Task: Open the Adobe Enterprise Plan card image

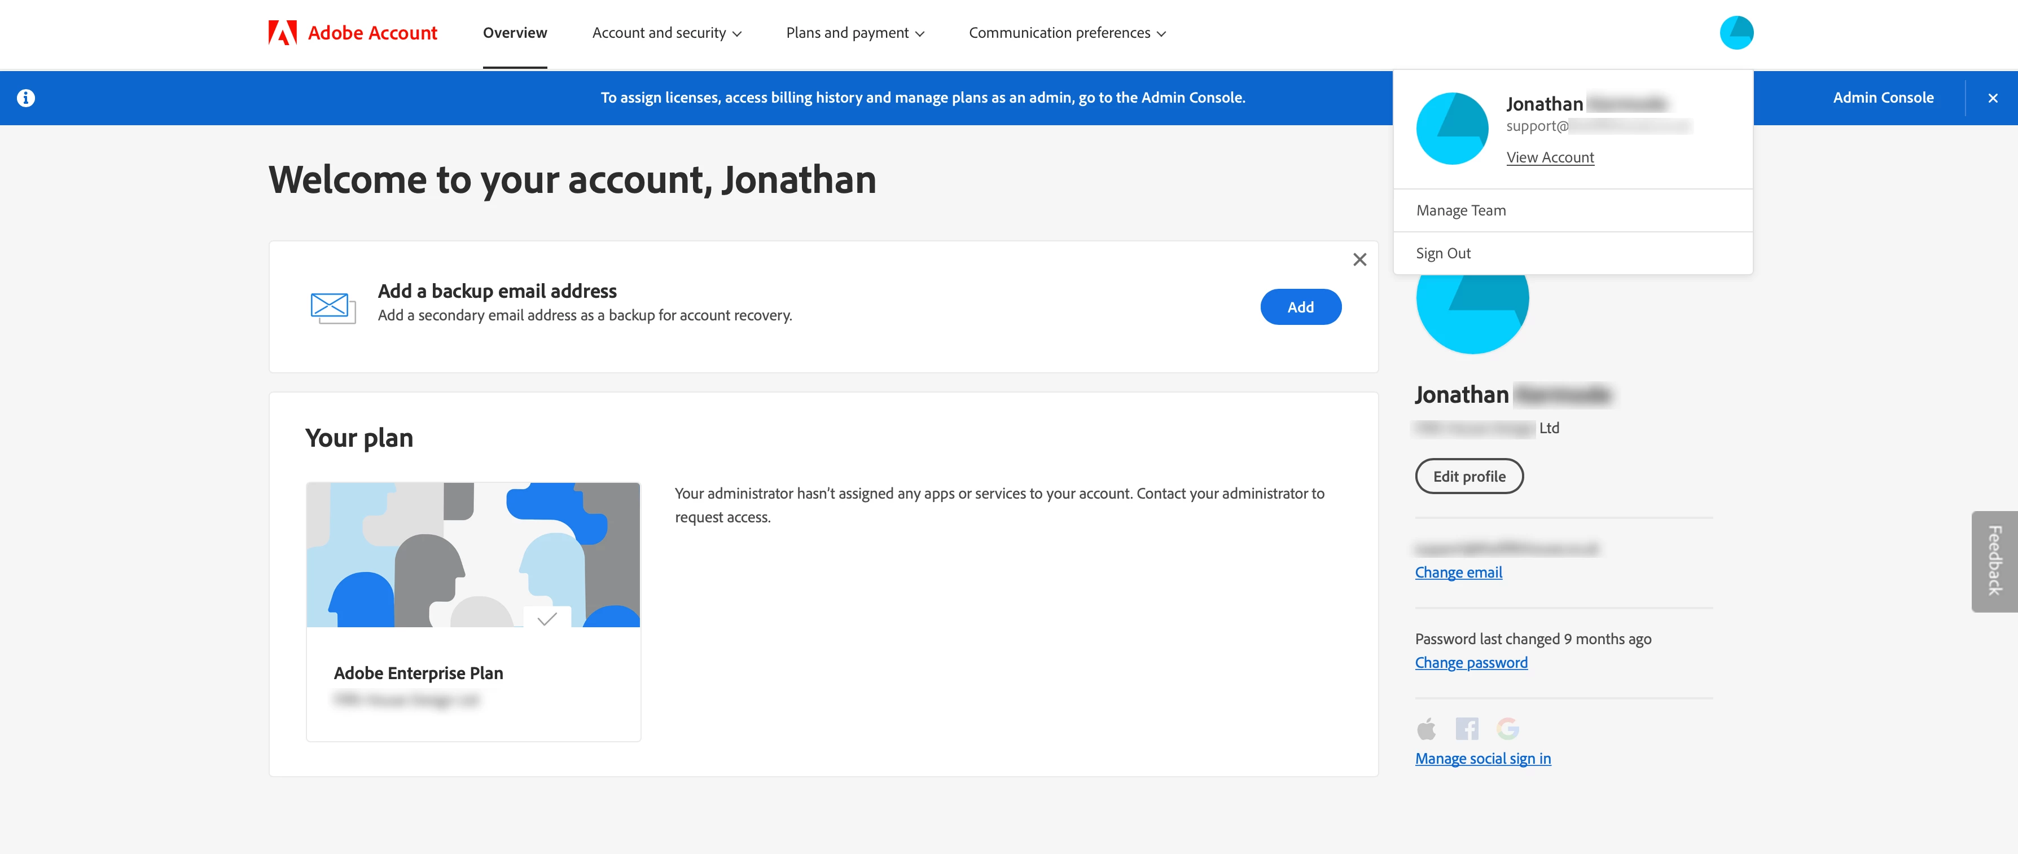Action: tap(473, 555)
